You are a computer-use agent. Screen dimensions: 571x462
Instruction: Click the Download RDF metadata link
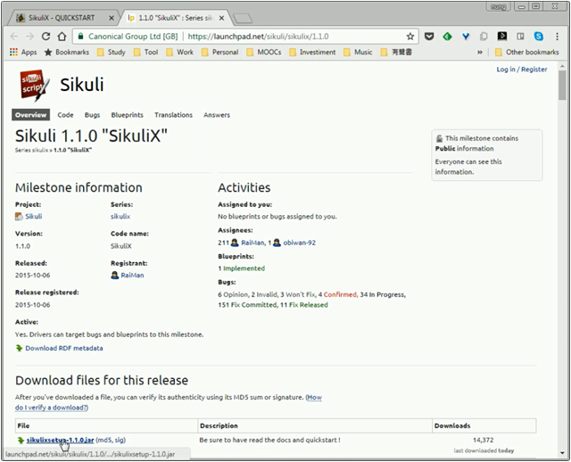(64, 348)
